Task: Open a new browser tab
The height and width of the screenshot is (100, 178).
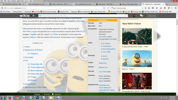Action: 167,4
